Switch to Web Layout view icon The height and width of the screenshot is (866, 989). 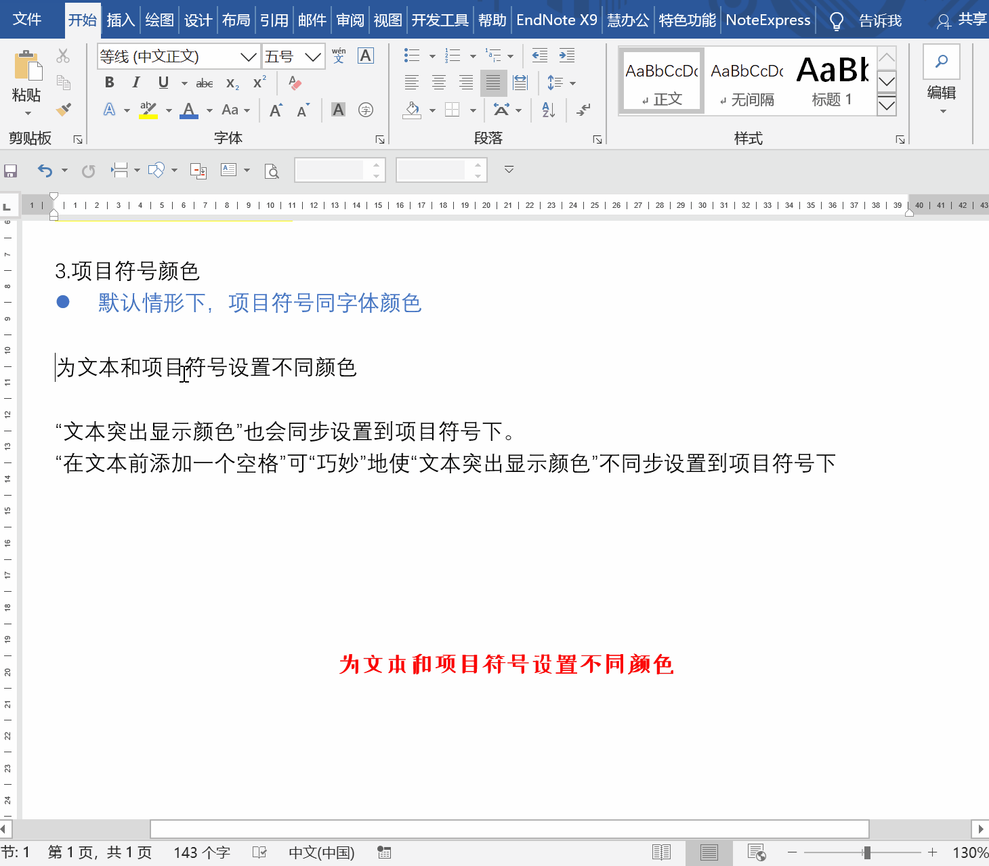[x=757, y=852]
